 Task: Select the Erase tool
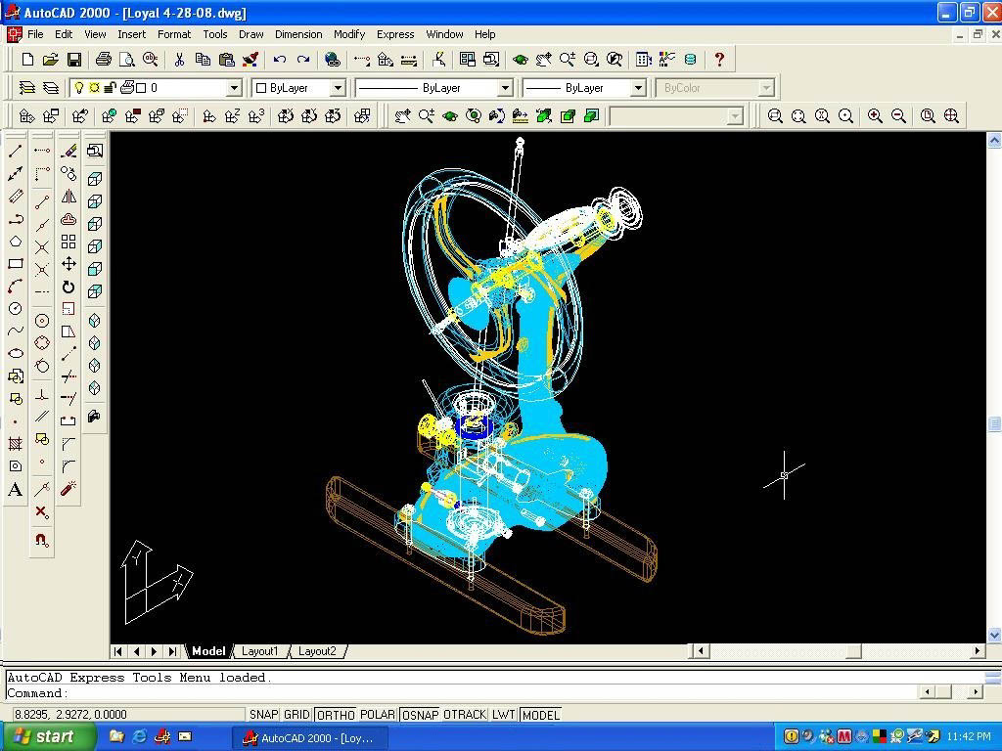[x=68, y=151]
